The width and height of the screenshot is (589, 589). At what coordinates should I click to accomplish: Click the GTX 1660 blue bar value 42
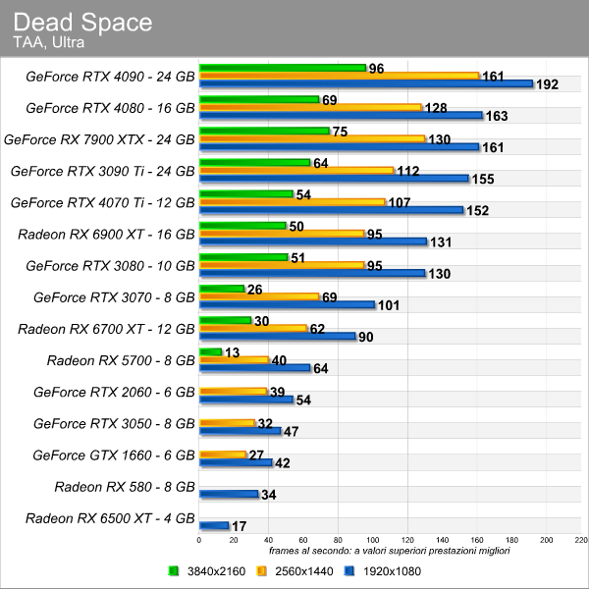(x=283, y=463)
